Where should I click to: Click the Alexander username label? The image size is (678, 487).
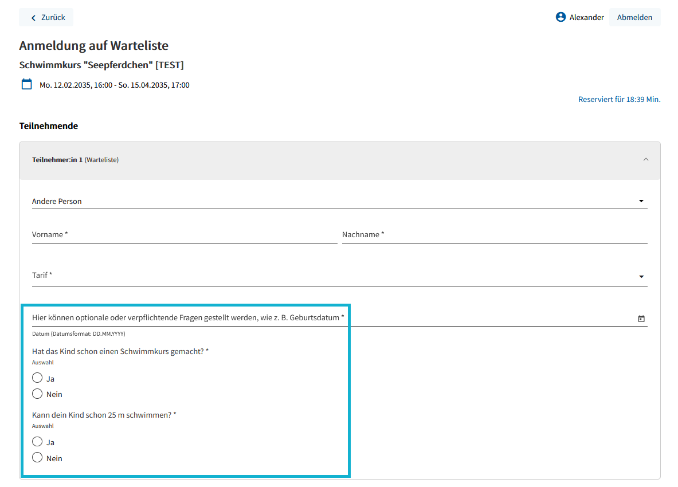pos(586,18)
